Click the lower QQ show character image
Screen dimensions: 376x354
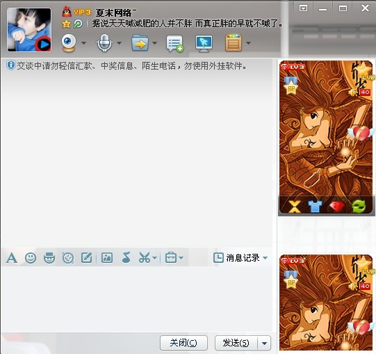[x=326, y=303]
